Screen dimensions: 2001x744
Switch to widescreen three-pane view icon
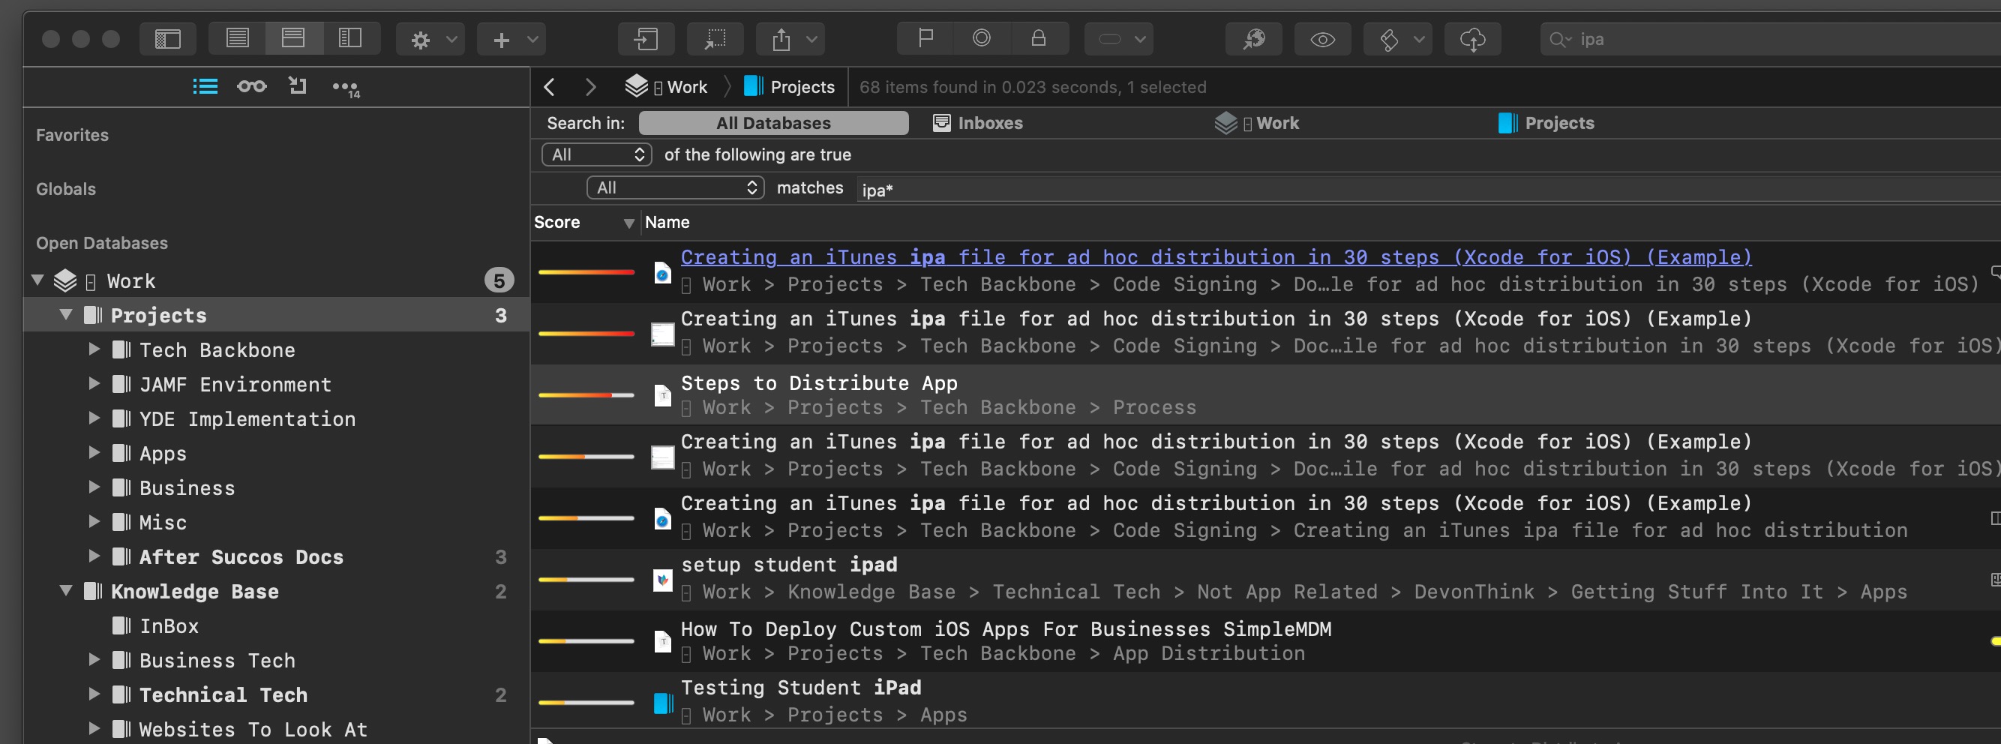click(351, 38)
